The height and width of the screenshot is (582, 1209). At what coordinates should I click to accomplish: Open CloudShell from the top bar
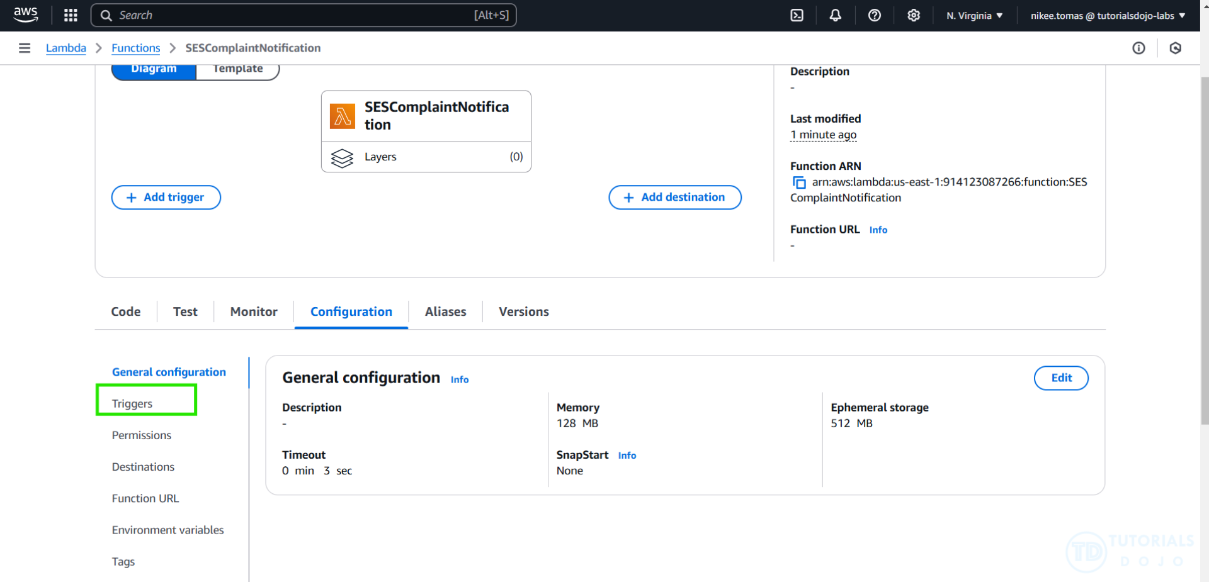[x=797, y=15]
